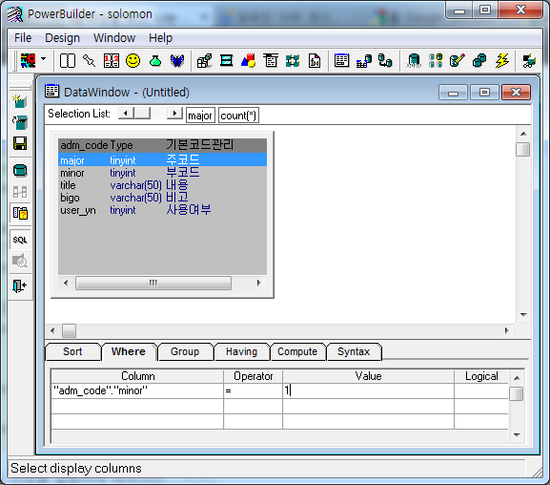This screenshot has height=485, width=550.
Task: Click Selection List right scroll arrow
Action: [174, 114]
